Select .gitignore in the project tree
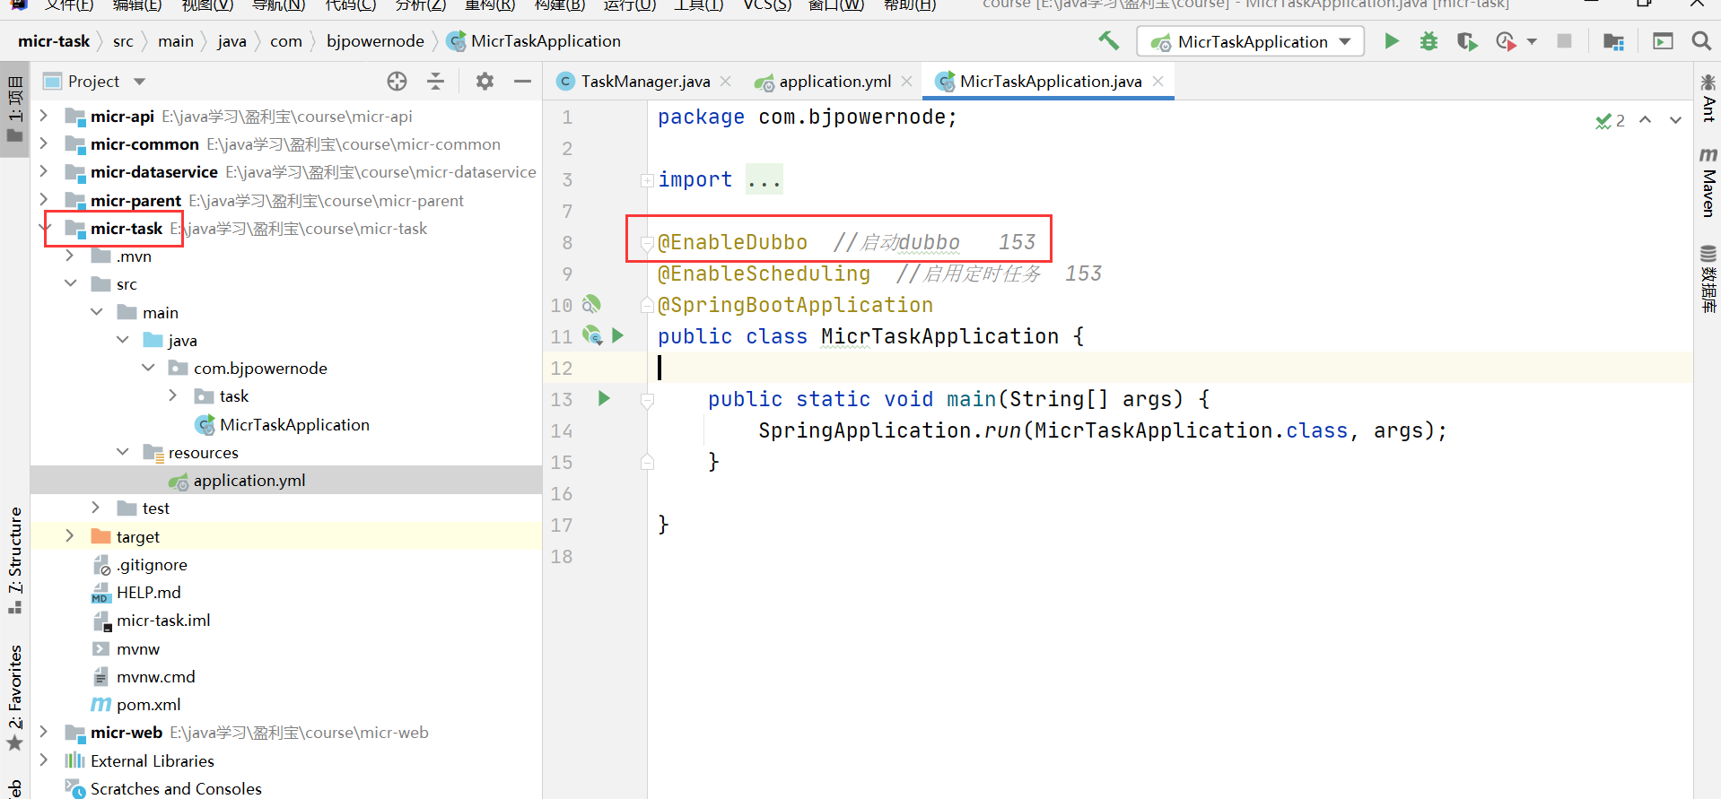 tap(151, 564)
